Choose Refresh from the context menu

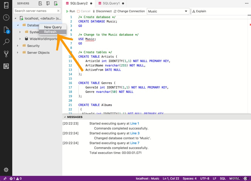[53, 32]
